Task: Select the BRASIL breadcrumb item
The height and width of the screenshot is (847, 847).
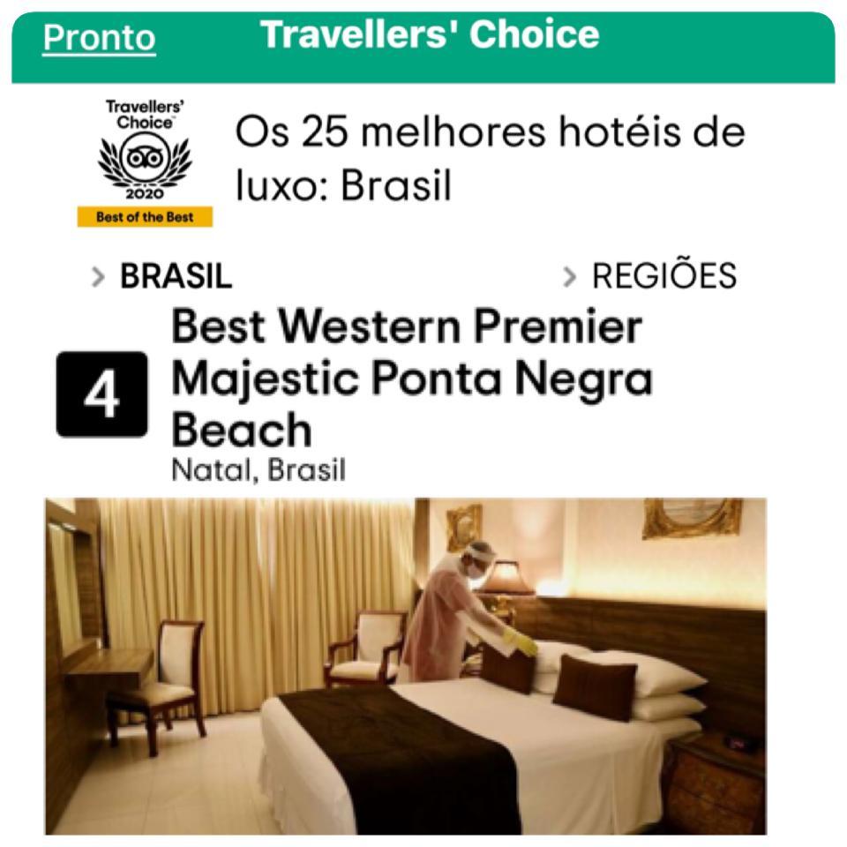Action: coord(176,276)
